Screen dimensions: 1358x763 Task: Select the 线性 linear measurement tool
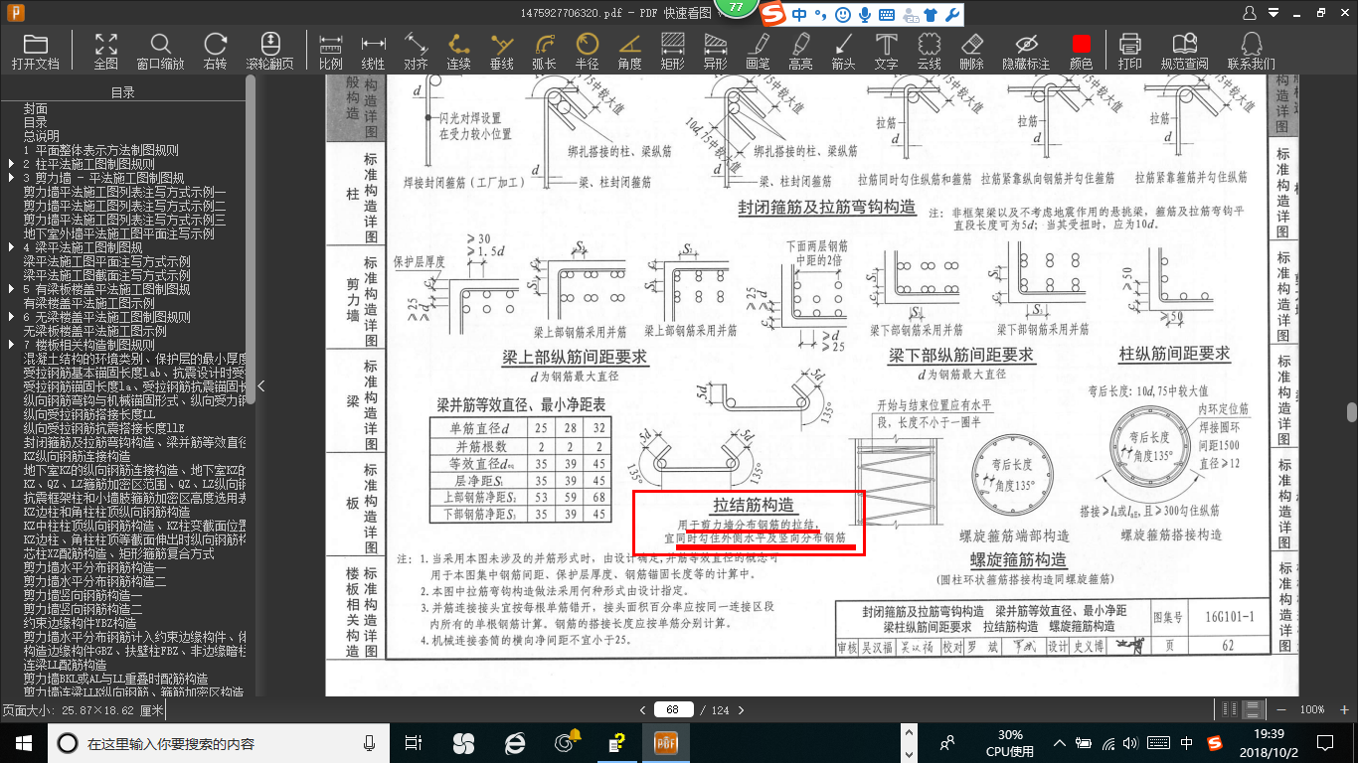coord(373,51)
